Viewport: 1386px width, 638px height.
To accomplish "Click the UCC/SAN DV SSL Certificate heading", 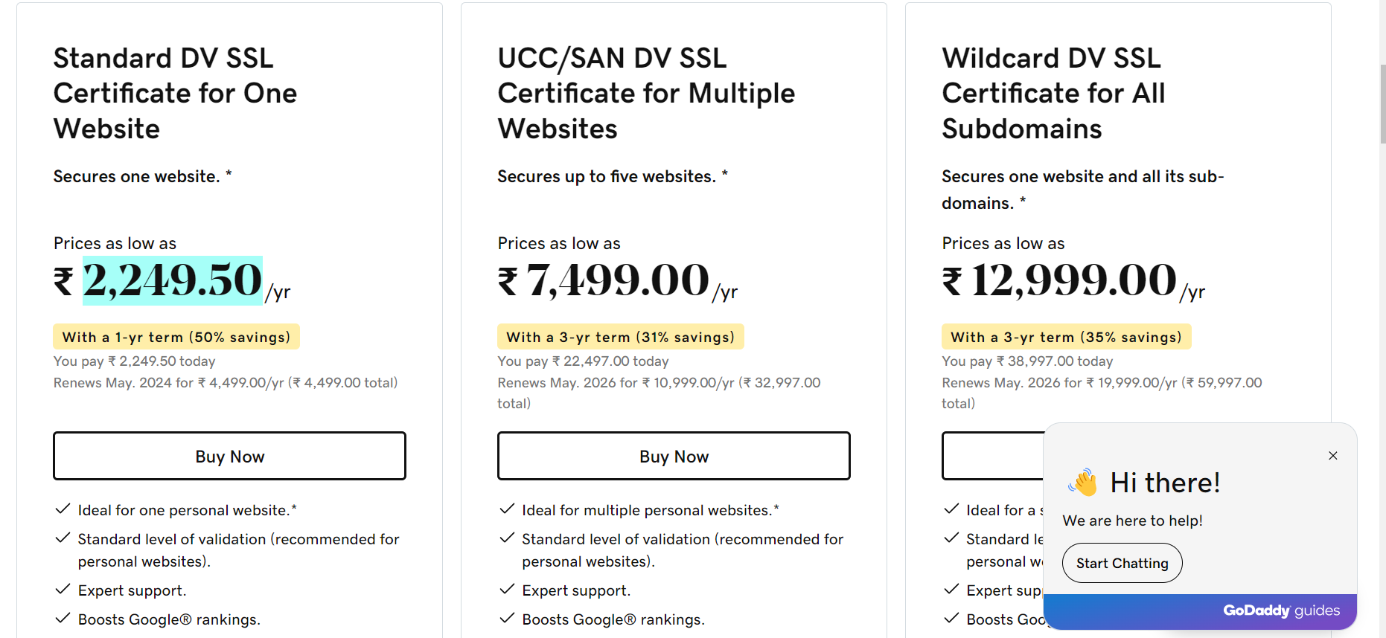I will click(x=646, y=93).
